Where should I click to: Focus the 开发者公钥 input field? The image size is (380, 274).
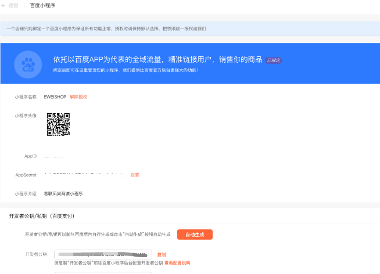tap(103, 255)
